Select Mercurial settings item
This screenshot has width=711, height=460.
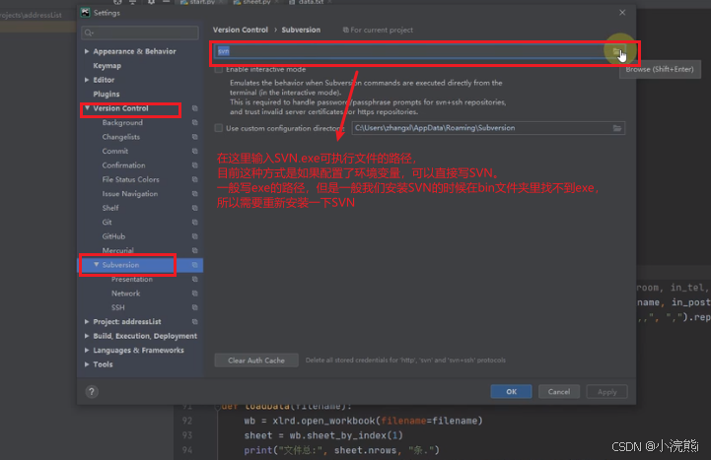coord(118,250)
